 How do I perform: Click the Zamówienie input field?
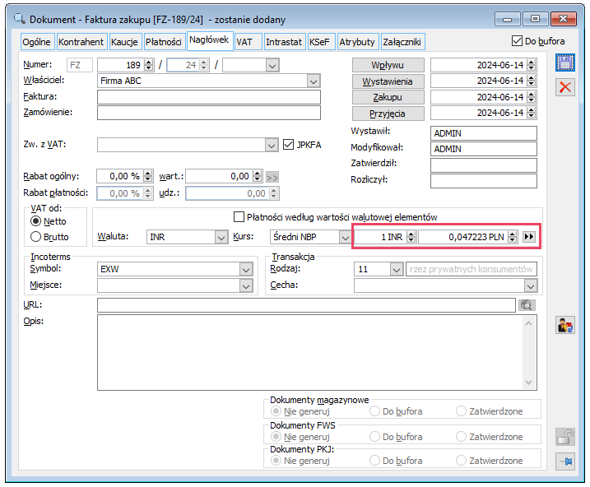pos(209,113)
